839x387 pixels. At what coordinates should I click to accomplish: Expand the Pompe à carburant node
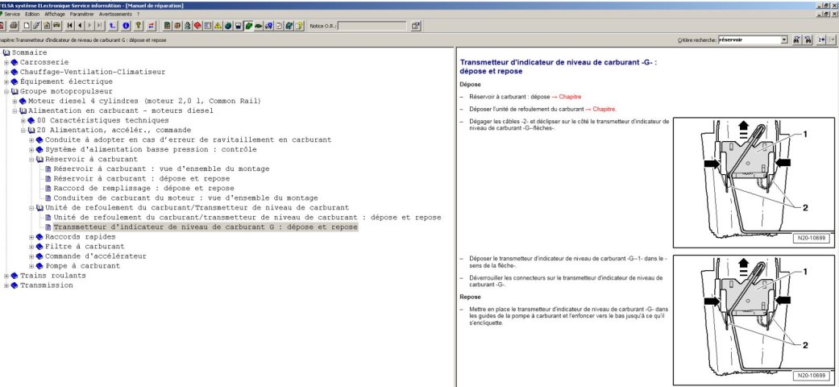click(x=31, y=265)
